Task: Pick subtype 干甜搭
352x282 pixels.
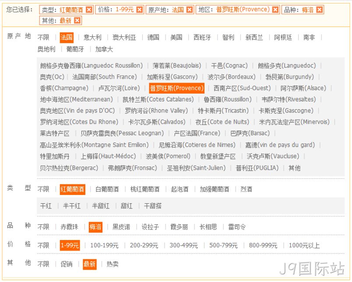Action: [x=153, y=206]
